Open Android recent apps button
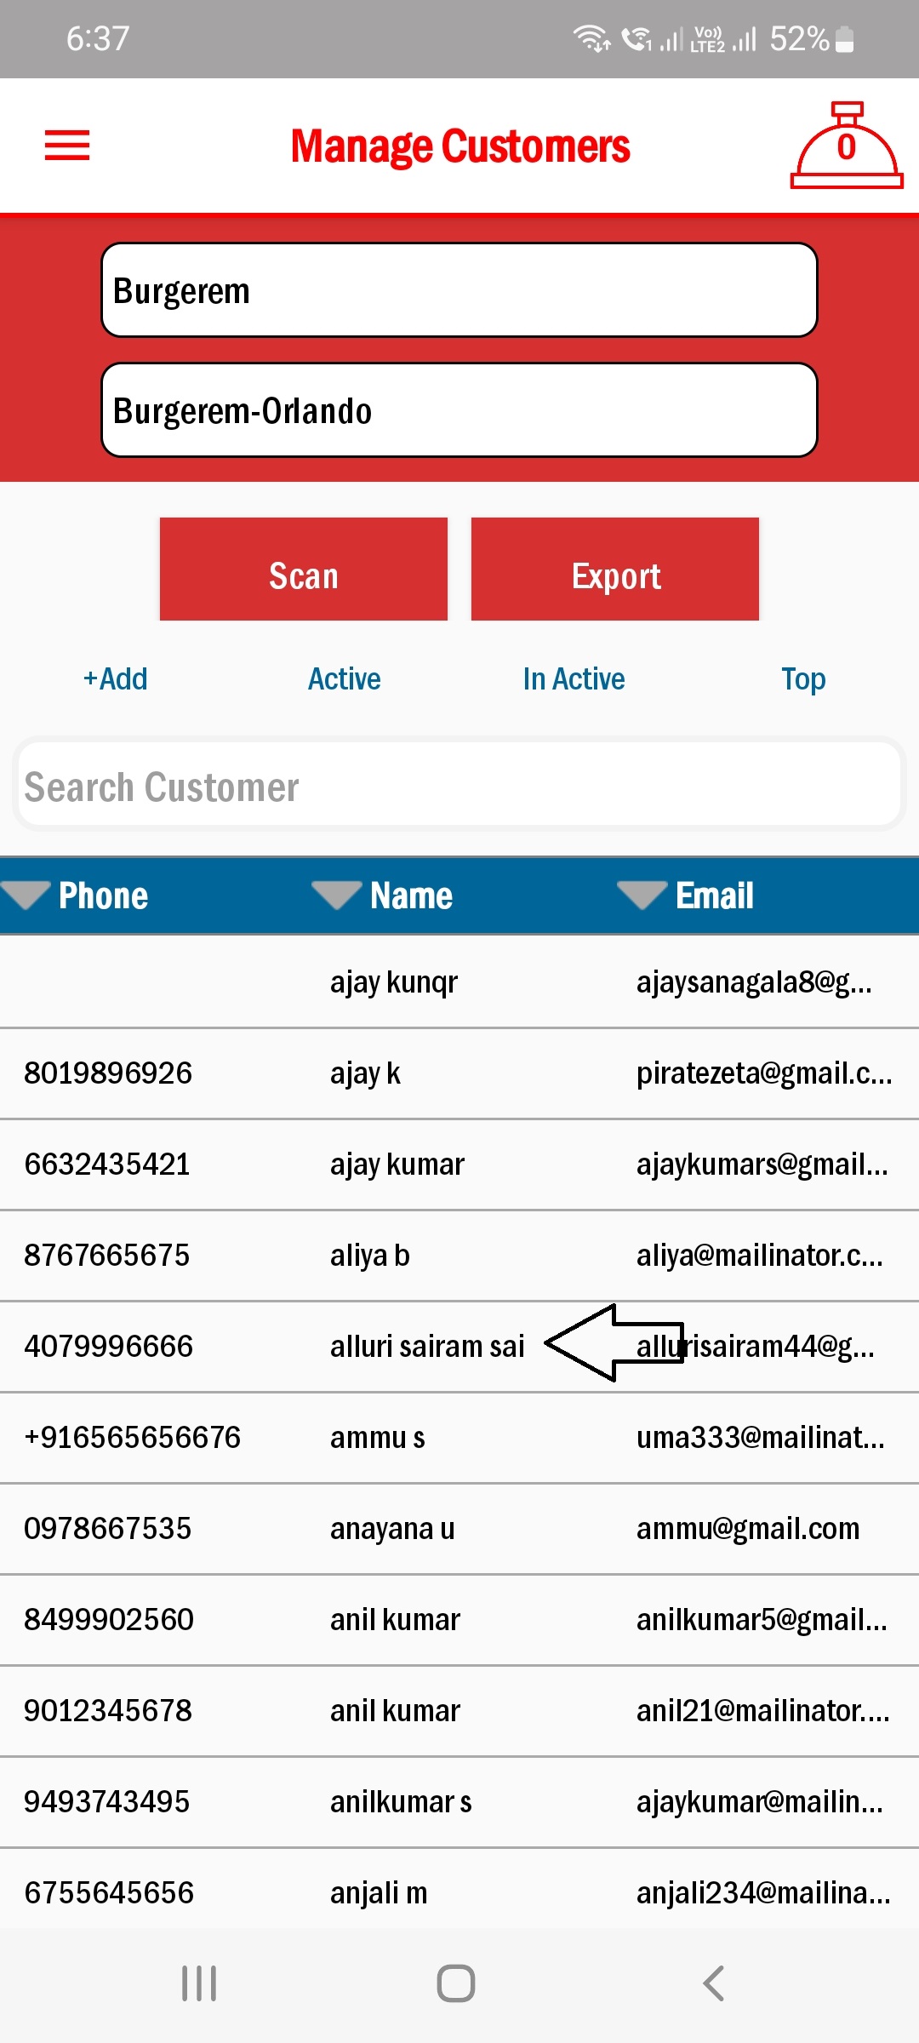919x2043 pixels. [199, 1983]
